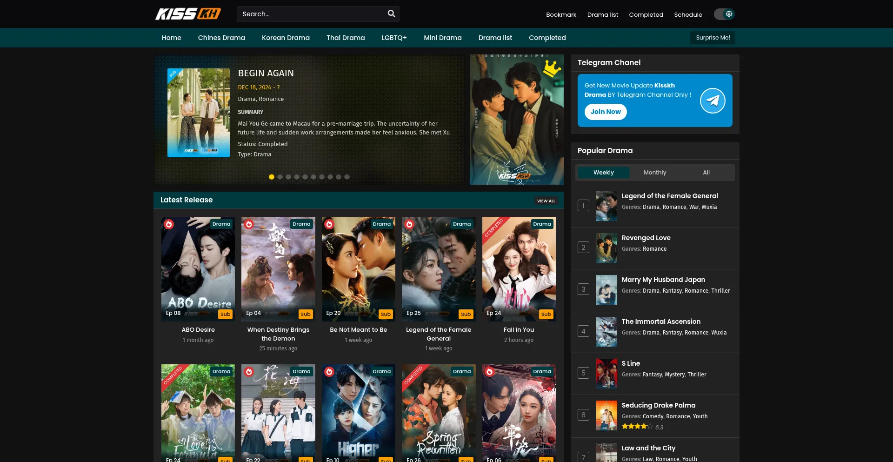Click the Sub badge on Fall In You
This screenshot has height=462, width=893.
coord(546,314)
